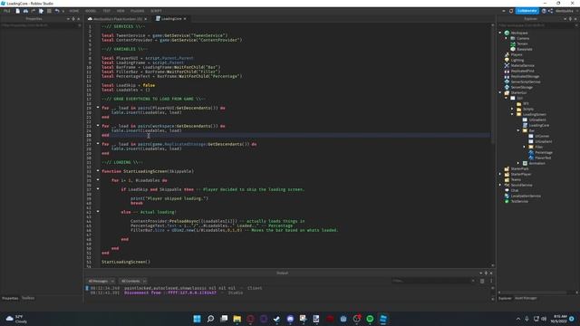Select Terrain in the Explorer tree

522,43
